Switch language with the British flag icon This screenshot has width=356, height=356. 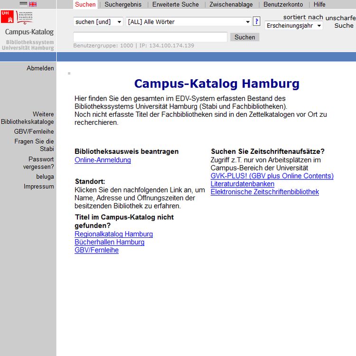[x=33, y=4]
